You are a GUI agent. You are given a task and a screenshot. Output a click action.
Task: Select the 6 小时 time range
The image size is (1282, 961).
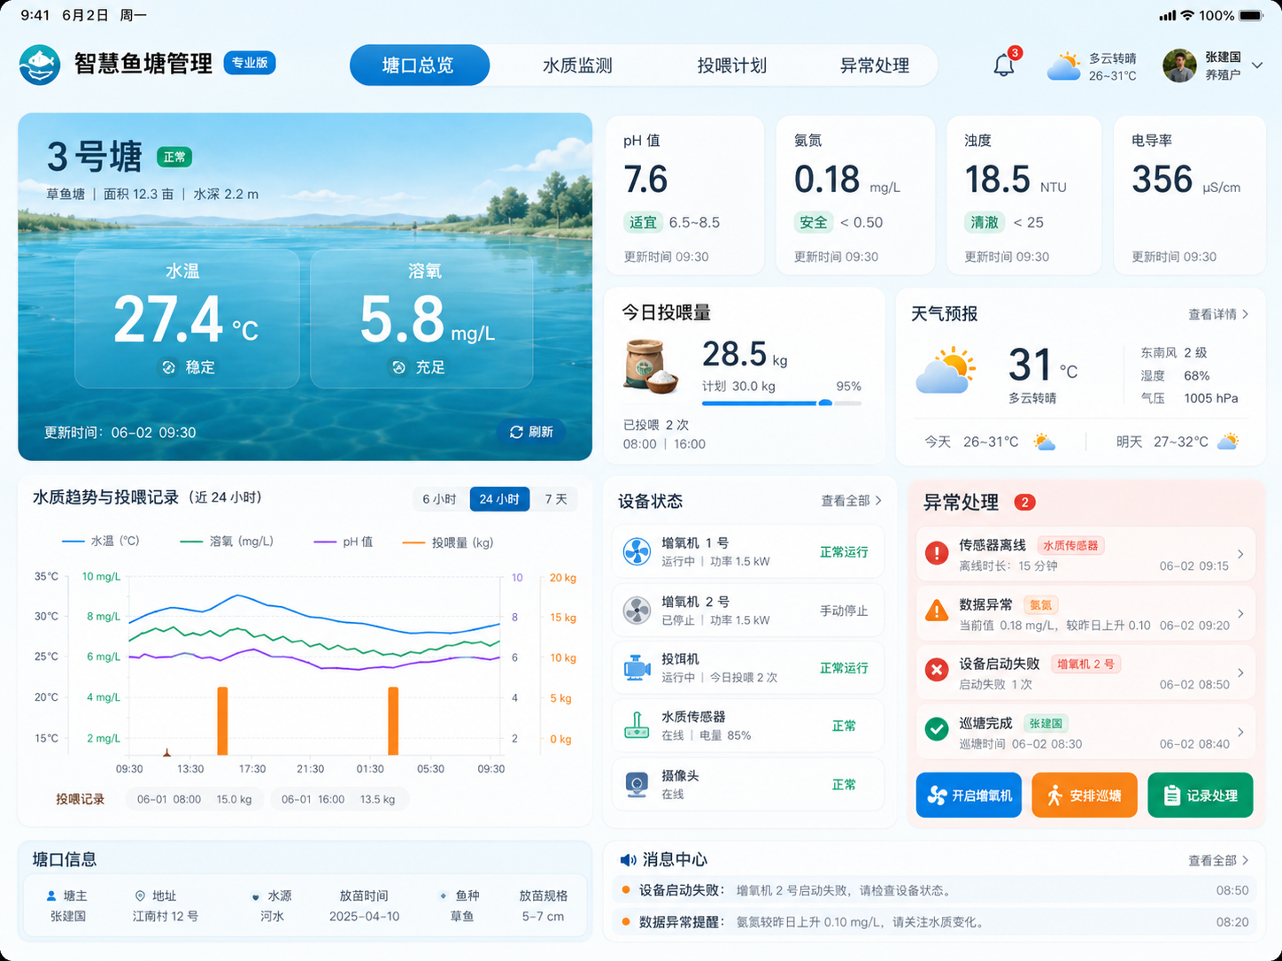click(440, 499)
